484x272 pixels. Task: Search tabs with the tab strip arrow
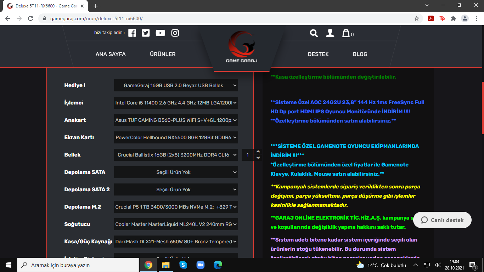coord(427,5)
